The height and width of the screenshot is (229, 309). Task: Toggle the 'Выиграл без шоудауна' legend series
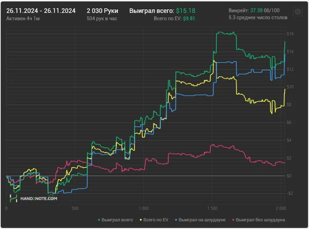(259, 220)
